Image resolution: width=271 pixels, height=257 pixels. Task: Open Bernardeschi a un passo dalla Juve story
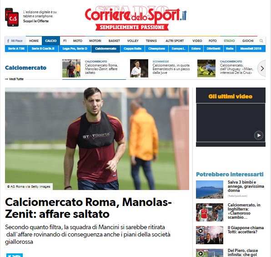pyautogui.click(x=171, y=69)
